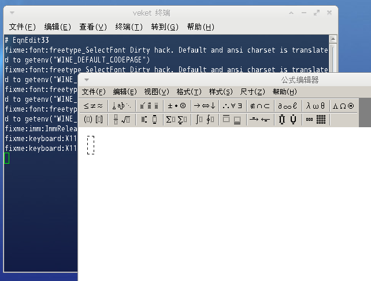Open miscellaneous symbols palette (∂∞ℓ)
Viewport: 371px width, 281px height.
click(288, 106)
